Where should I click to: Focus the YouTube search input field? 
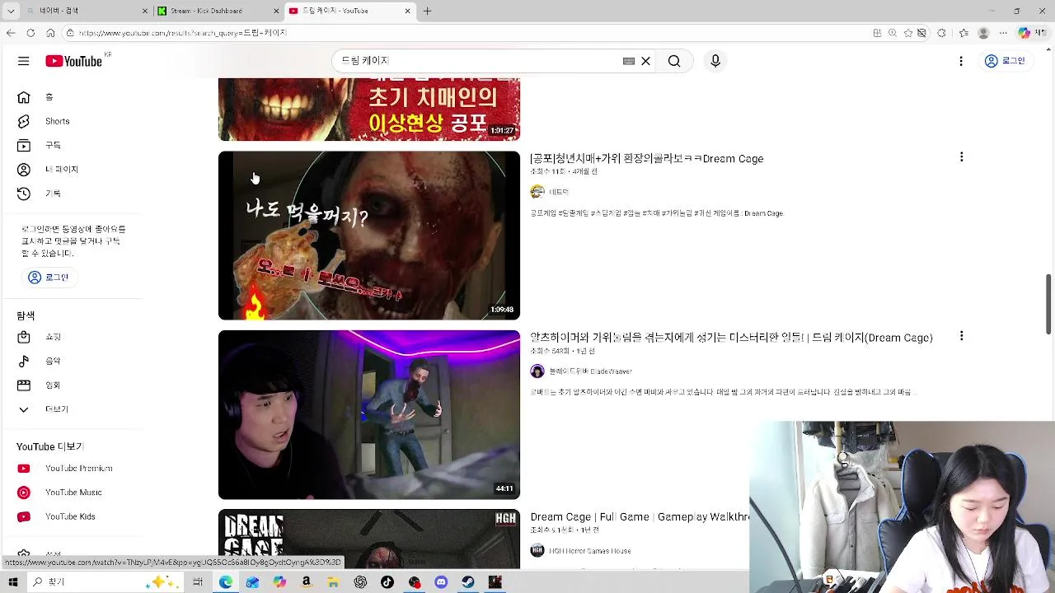pyautogui.click(x=478, y=61)
